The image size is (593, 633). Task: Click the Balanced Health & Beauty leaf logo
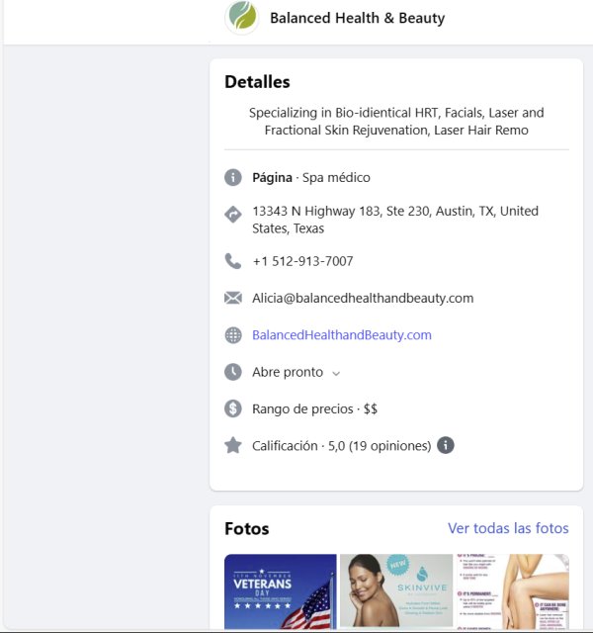pos(242,17)
